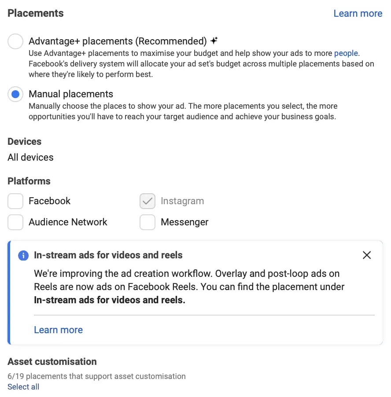Click the Platforms section label
The width and height of the screenshot is (391, 397).
pyautogui.click(x=29, y=181)
